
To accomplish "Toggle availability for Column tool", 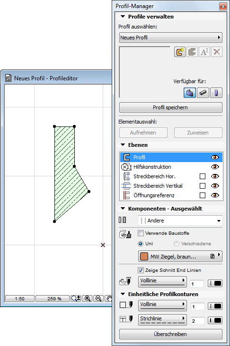I will [216, 93].
